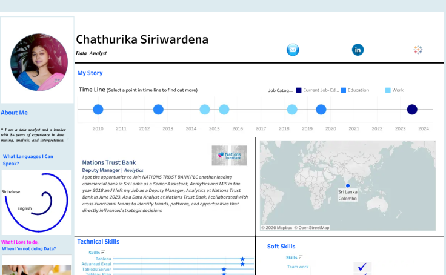
Task: Select the Work legend color swatch
Action: (x=388, y=90)
